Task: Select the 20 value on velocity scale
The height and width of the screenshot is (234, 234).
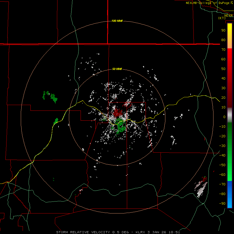Action: point(223,97)
